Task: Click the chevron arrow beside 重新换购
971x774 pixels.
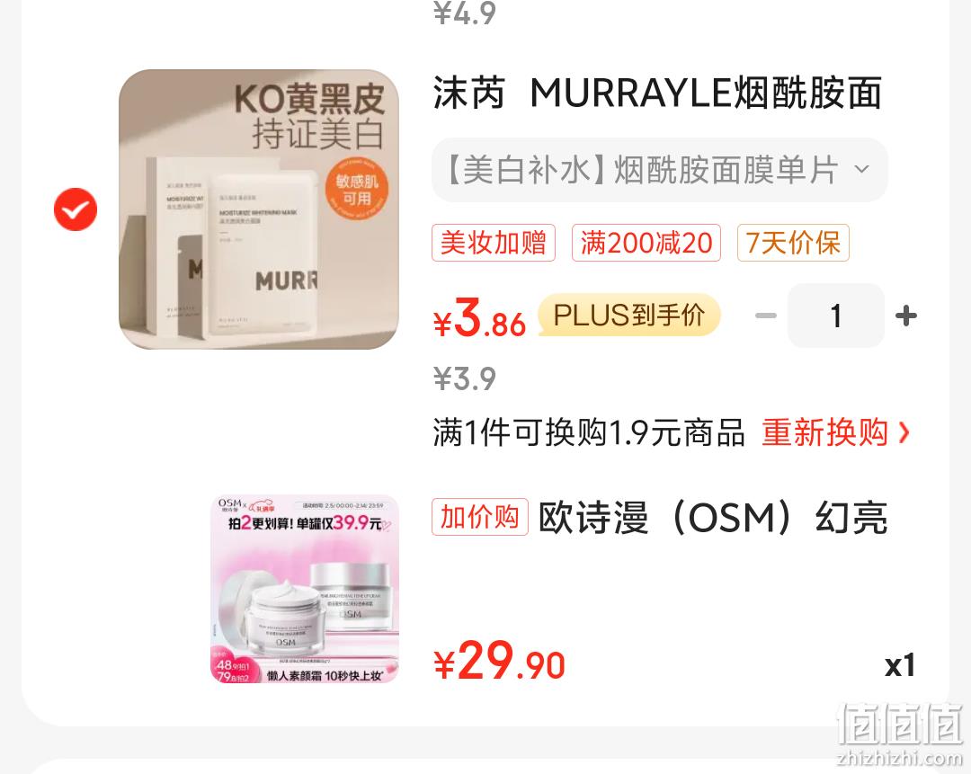Action: tap(904, 432)
